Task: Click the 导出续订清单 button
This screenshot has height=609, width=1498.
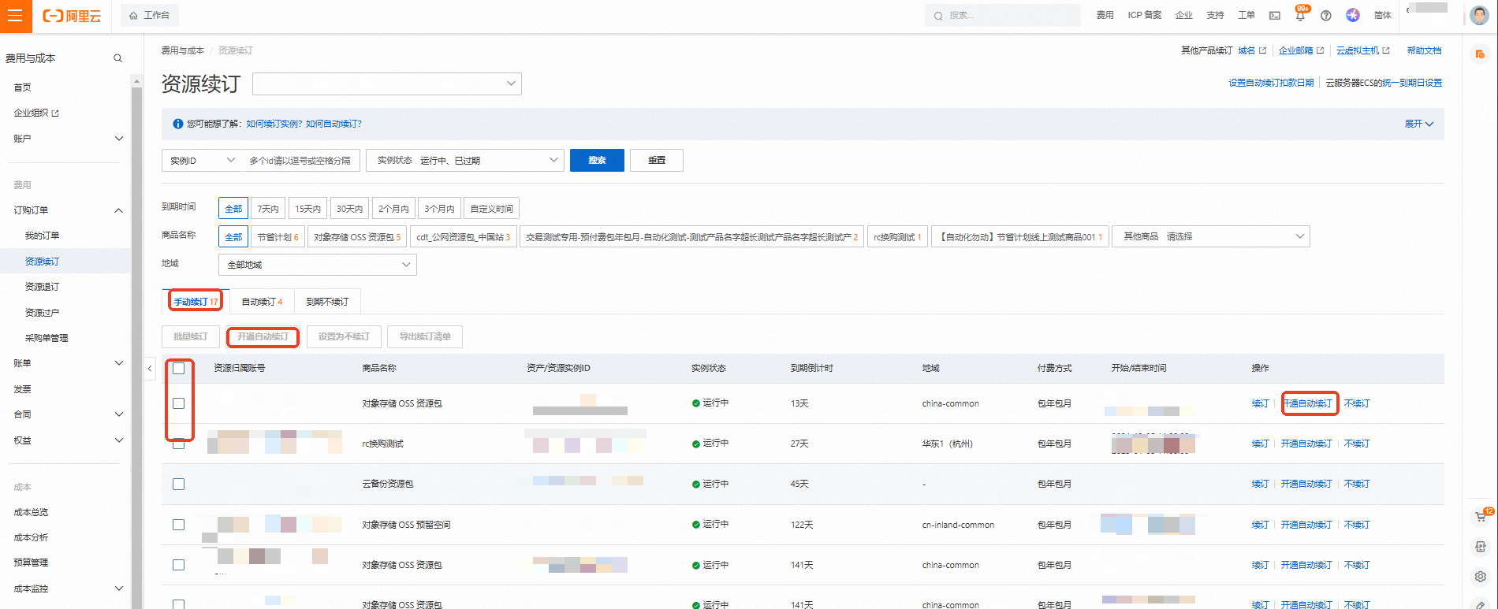Action: [x=425, y=336]
